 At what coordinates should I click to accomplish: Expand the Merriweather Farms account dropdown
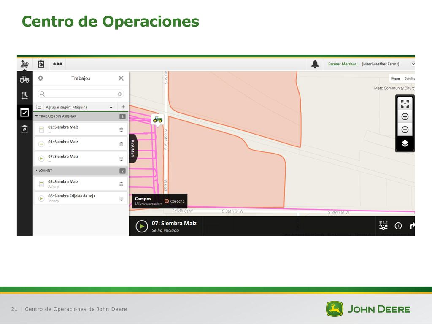[x=413, y=64]
